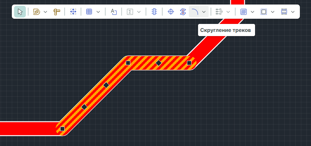Click the track routing tool icon
The image size is (311, 146).
pyautogui.click(x=36, y=12)
